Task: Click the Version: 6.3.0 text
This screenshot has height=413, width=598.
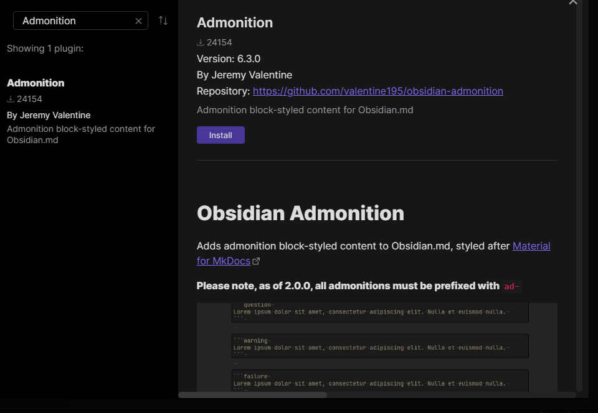Action: [229, 58]
